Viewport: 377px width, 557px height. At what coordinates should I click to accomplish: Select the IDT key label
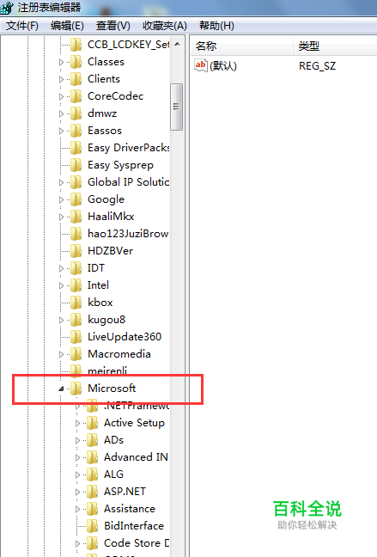tap(96, 268)
